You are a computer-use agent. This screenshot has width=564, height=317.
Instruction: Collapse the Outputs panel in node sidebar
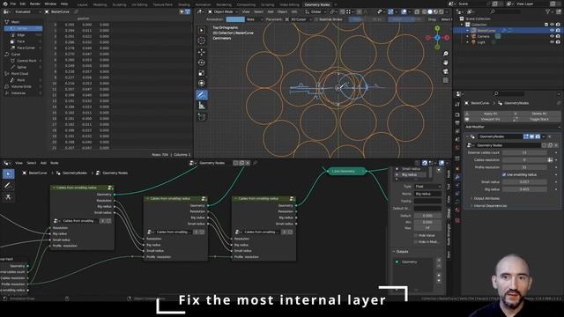pos(394,252)
